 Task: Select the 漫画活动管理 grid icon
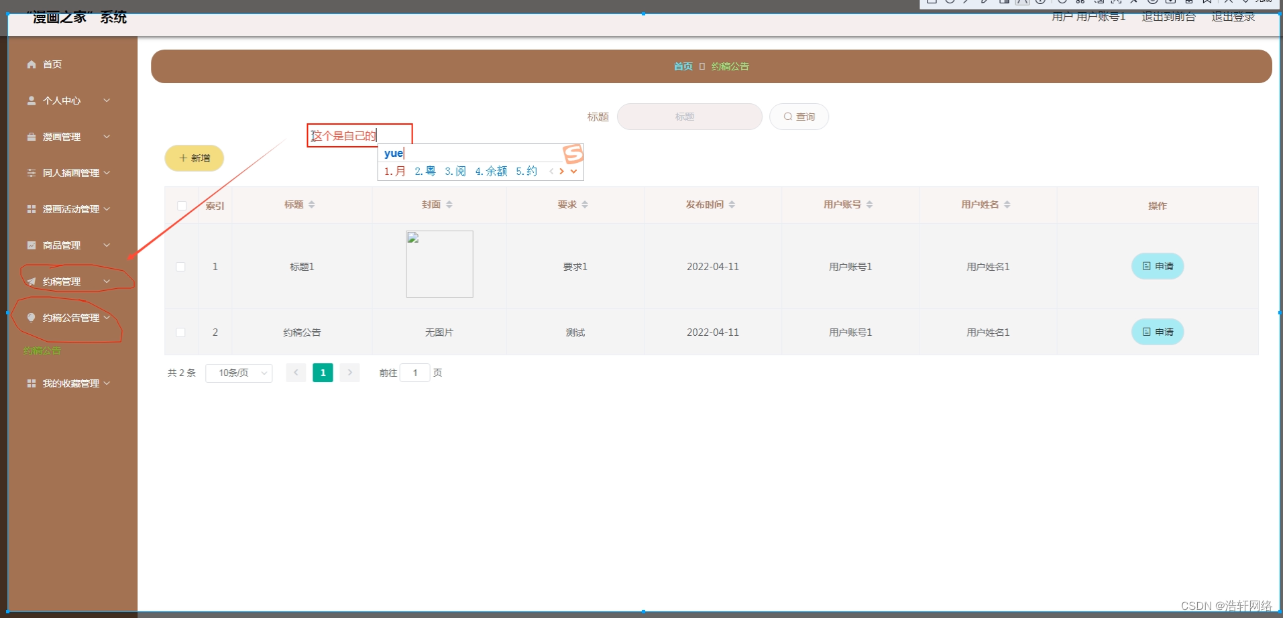(x=32, y=209)
